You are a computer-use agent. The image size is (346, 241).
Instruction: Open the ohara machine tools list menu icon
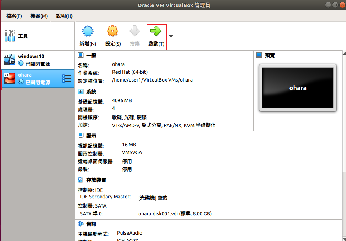coord(66,79)
